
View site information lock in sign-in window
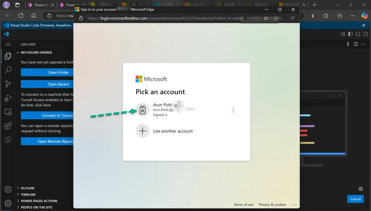81,18
